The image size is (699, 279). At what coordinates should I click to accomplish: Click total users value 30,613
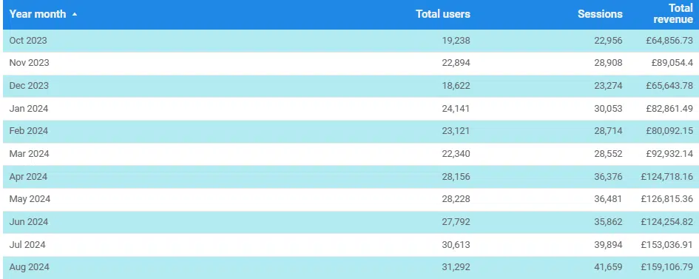coord(456,245)
